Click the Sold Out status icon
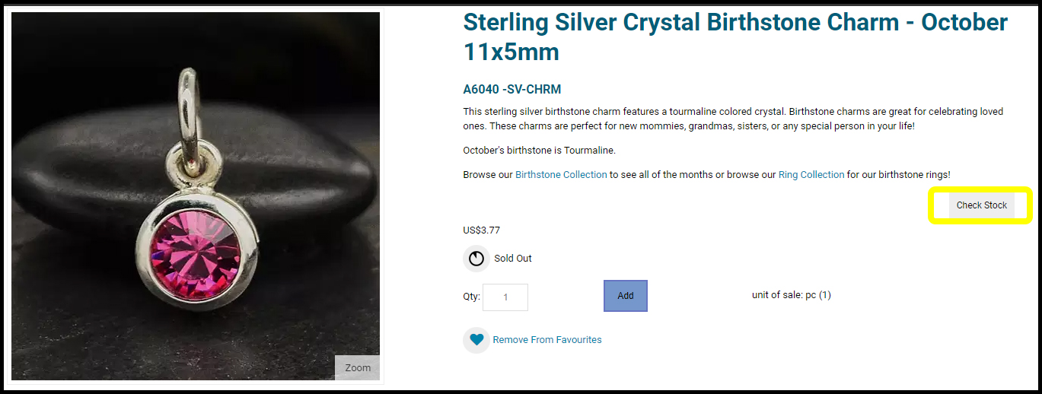 point(476,259)
